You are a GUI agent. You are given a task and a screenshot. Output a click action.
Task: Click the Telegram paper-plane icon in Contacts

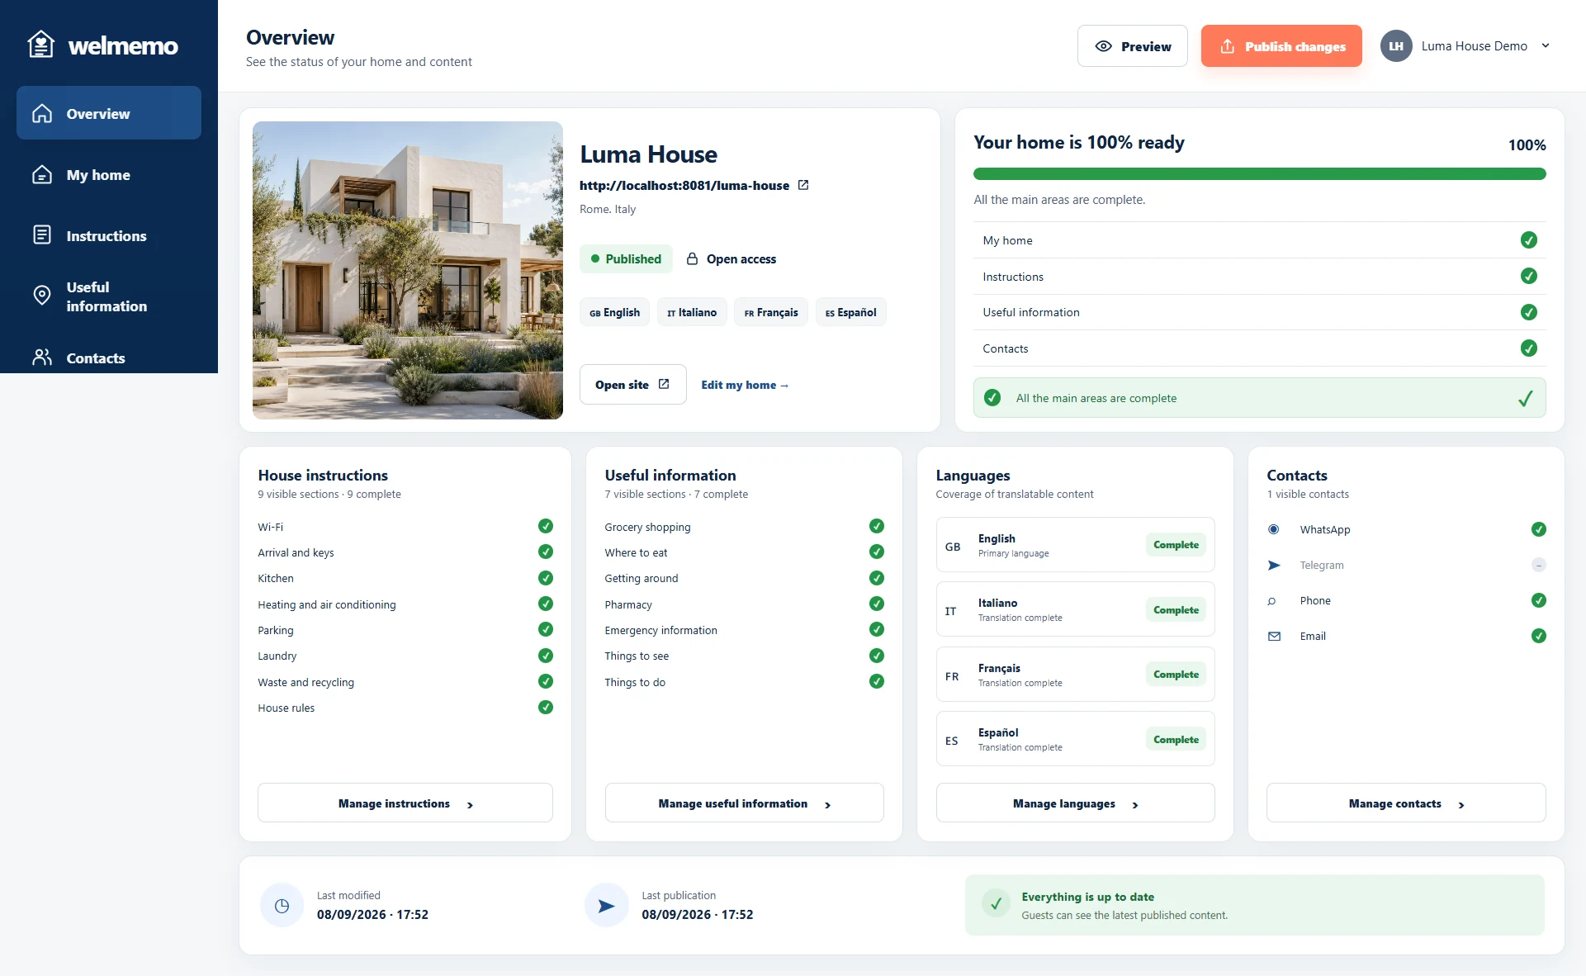pyautogui.click(x=1274, y=565)
